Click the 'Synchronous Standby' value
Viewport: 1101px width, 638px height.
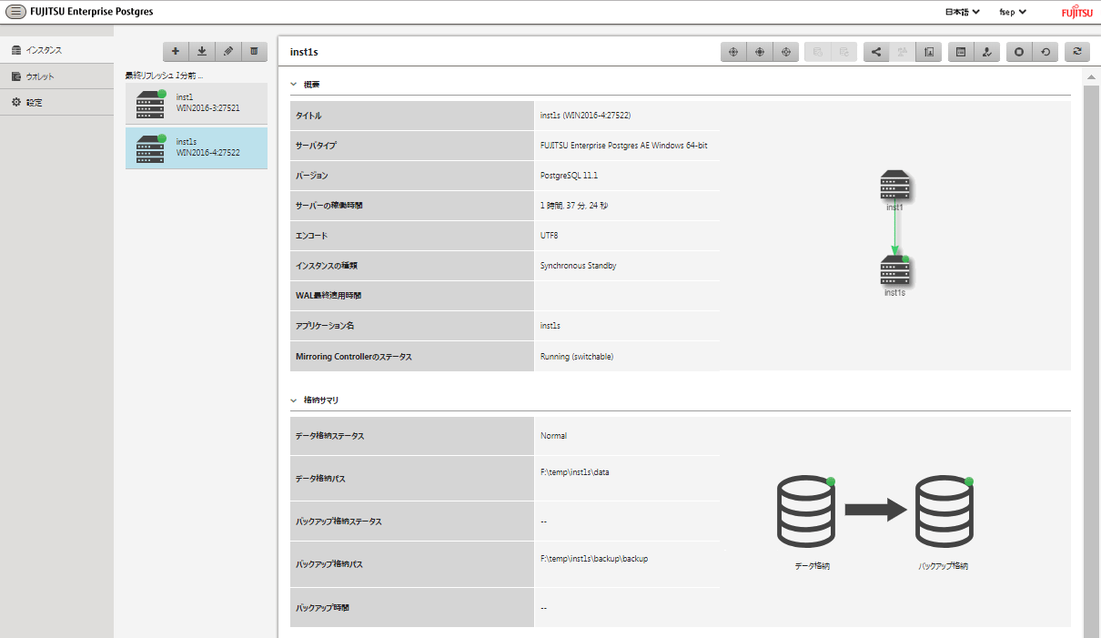coord(579,265)
